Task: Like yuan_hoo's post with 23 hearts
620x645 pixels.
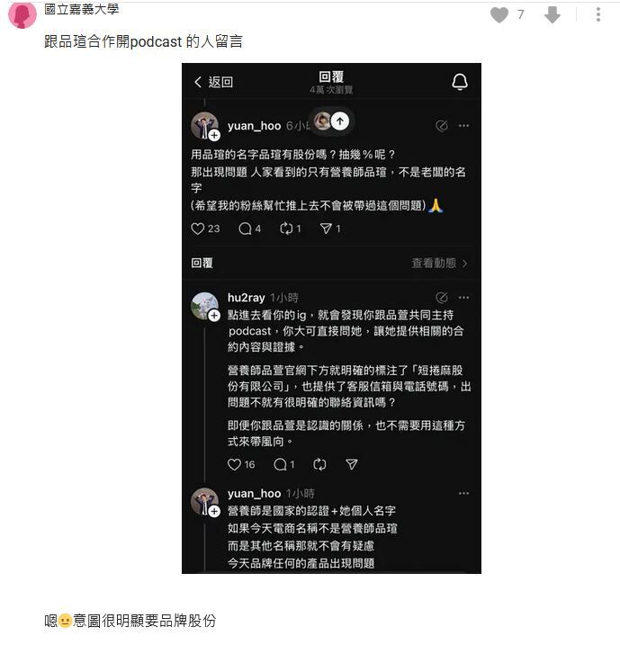Action: click(205, 228)
